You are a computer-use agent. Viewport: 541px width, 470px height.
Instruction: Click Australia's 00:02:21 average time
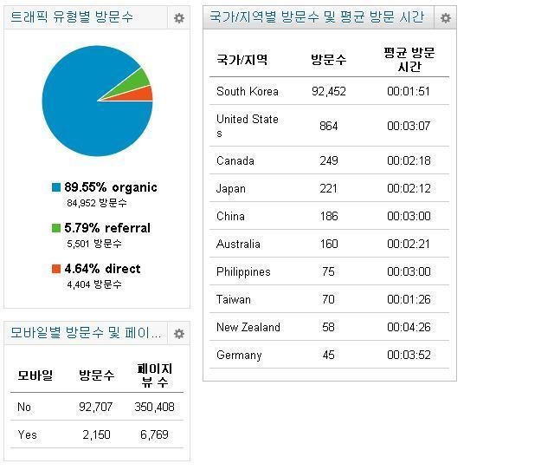pyautogui.click(x=409, y=244)
